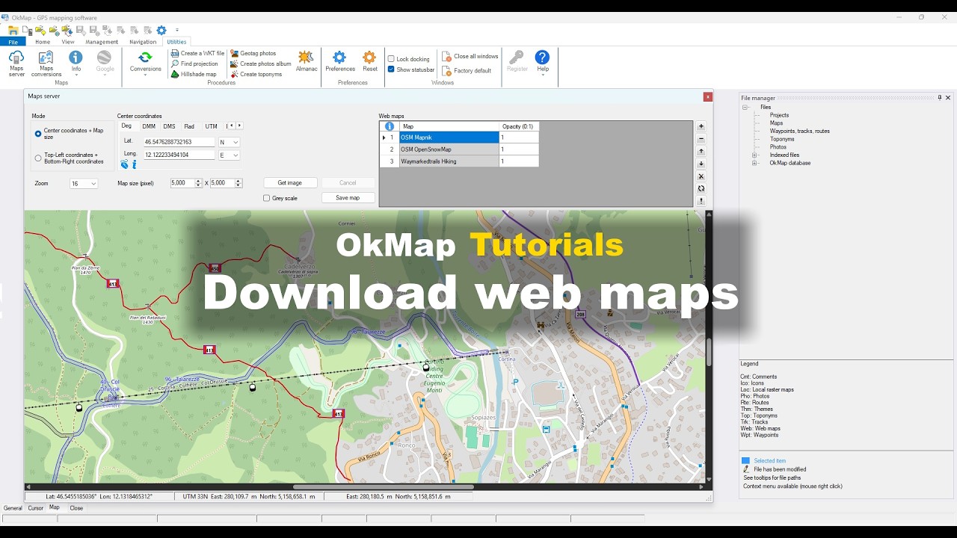Image resolution: width=957 pixels, height=538 pixels.
Task: Select the UTM coordinates tab
Action: (x=212, y=126)
